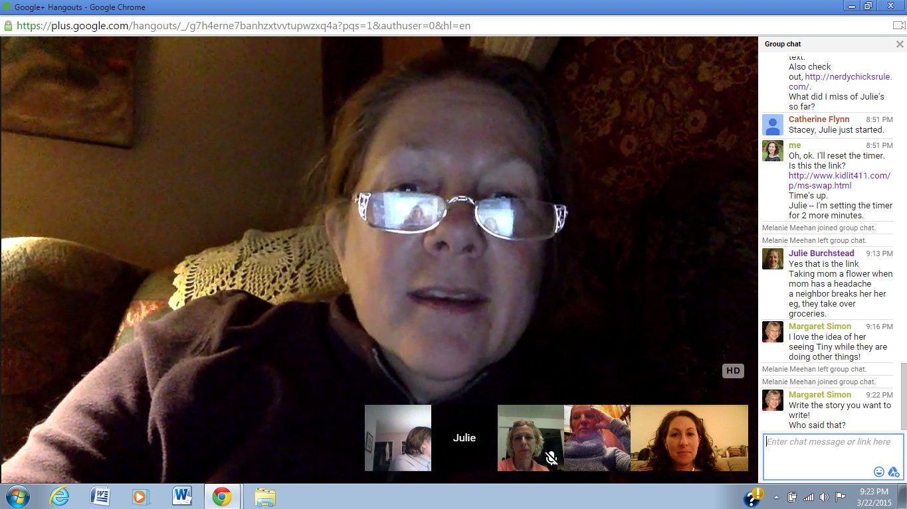Viewport: 907px width, 509px height.
Task: Click the Julie Burchstead name in chat
Action: 821,254
